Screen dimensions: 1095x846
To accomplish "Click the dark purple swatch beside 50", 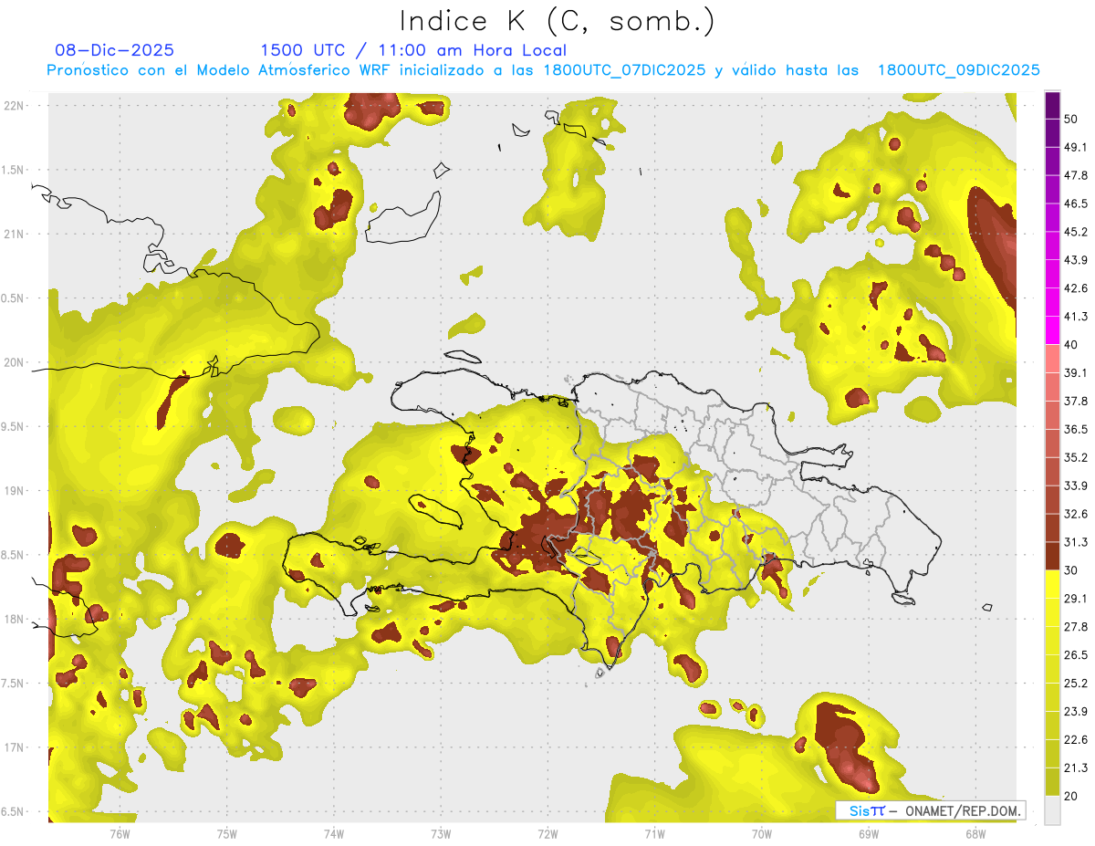I will click(x=1052, y=106).
